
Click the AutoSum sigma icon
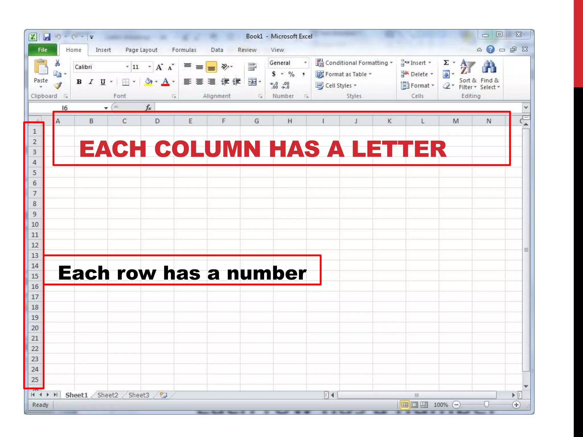pos(446,63)
